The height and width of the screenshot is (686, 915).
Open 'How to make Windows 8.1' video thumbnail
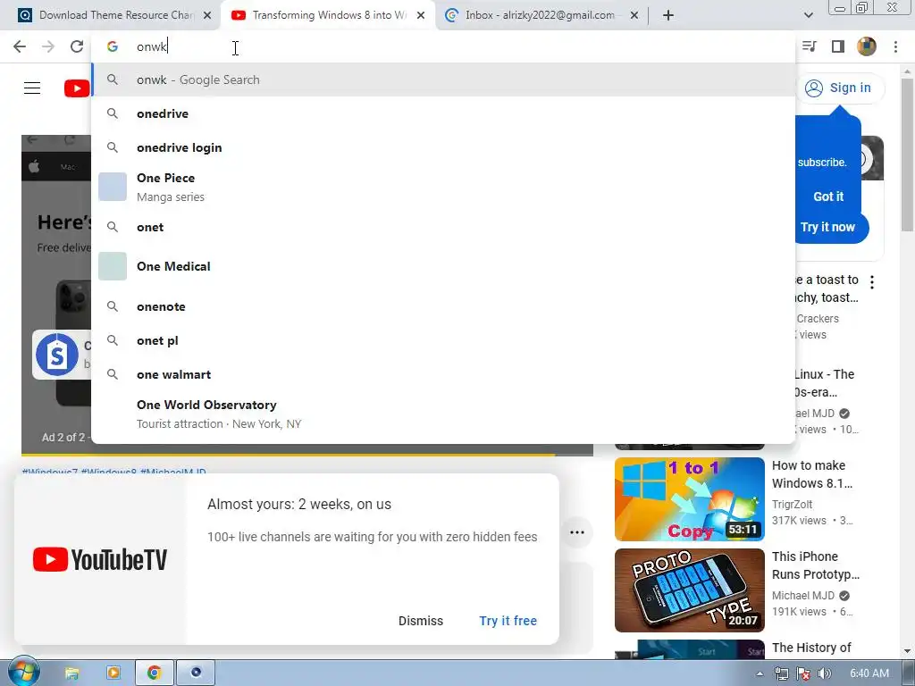tap(689, 499)
